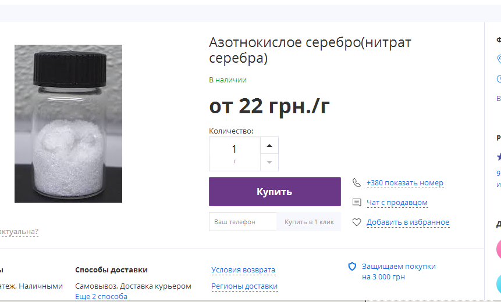Open the silver nitrate product photo
Screen dimensions: 501x302
pyautogui.click(x=69, y=124)
